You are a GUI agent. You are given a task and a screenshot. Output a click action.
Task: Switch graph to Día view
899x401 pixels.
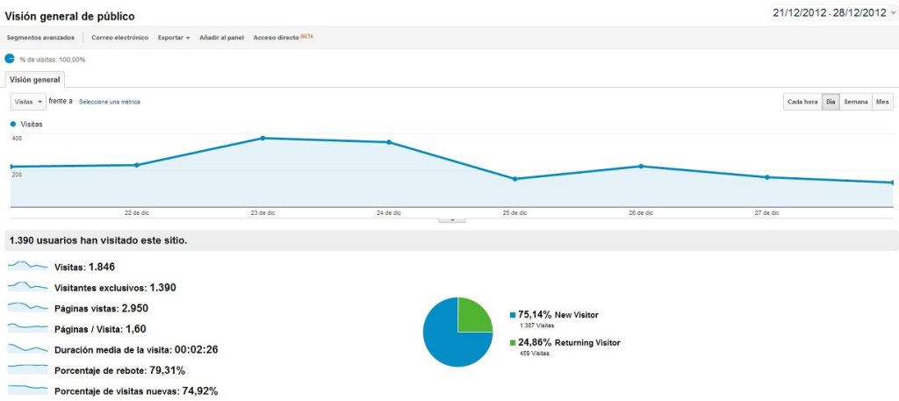(x=830, y=102)
